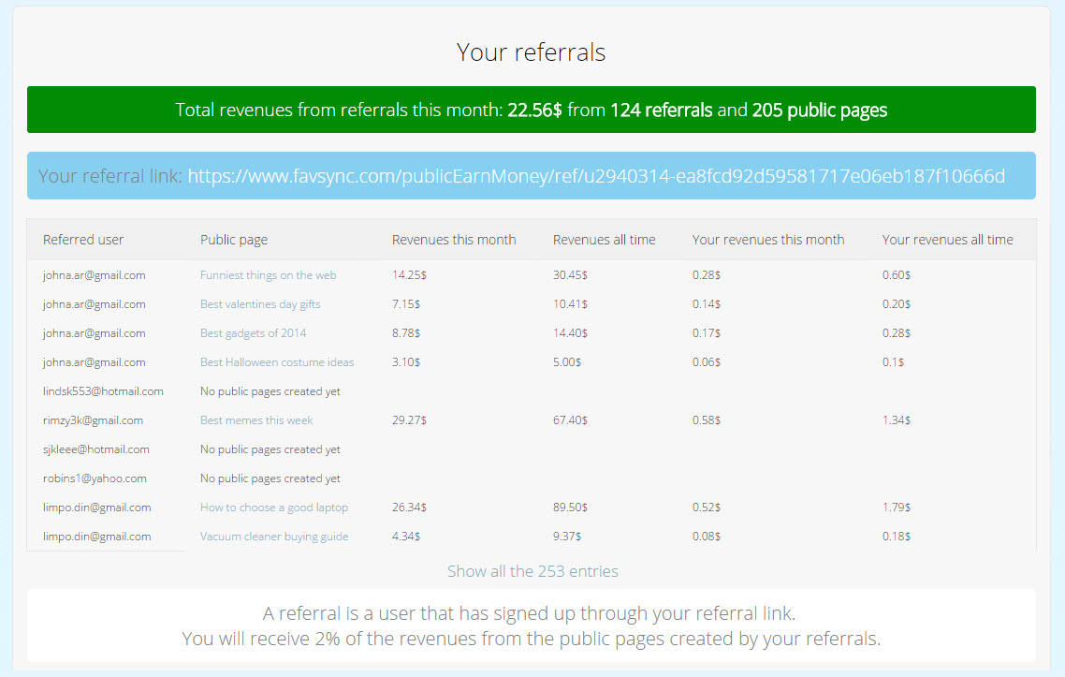
Task: Select the lindsk553@hotmail.com user row
Action: [103, 391]
